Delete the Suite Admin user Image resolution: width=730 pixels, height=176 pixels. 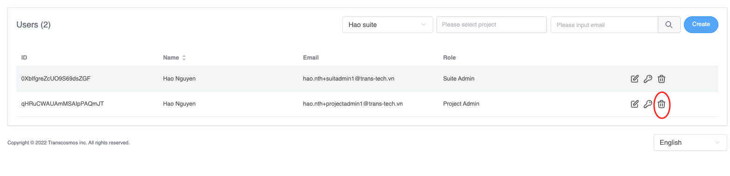(661, 79)
